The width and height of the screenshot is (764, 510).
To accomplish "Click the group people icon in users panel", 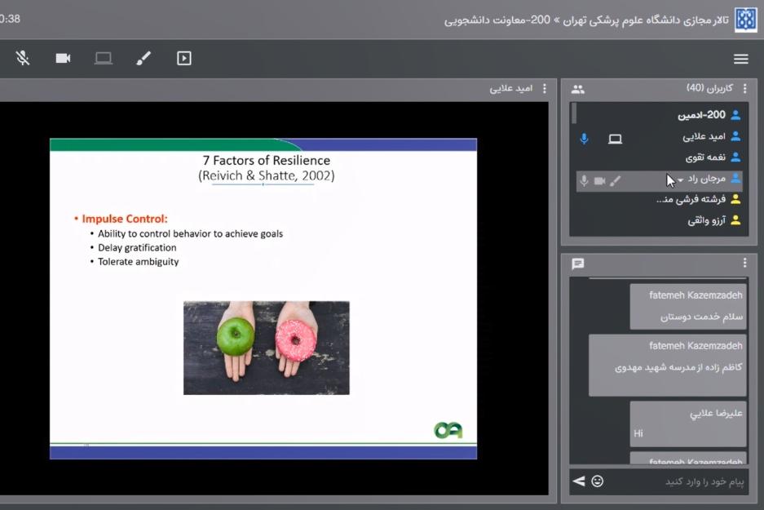I will [x=578, y=89].
